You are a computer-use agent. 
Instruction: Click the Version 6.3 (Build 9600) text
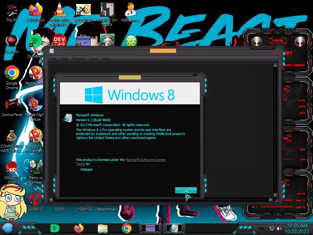(93, 120)
